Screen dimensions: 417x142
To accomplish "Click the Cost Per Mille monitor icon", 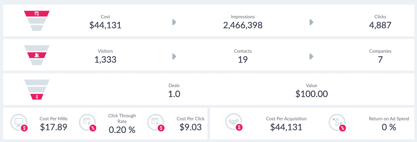I will pos(19,122).
